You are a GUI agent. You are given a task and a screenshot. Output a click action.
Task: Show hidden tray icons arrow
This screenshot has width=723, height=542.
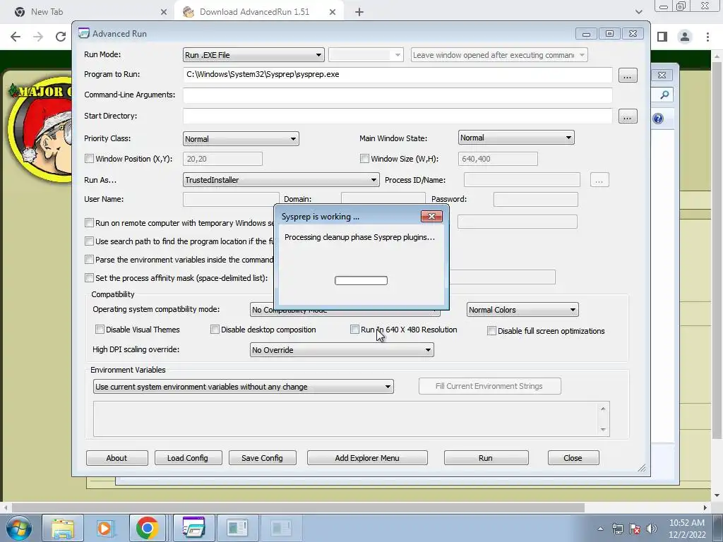pyautogui.click(x=600, y=529)
